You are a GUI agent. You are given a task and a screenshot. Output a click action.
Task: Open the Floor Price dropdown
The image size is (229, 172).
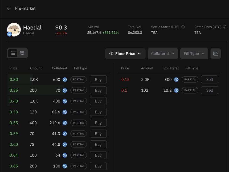125,53
